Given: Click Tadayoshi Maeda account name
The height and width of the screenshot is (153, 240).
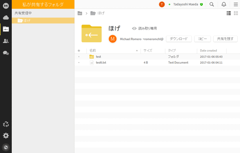Looking at the screenshot, I should [x=186, y=4].
